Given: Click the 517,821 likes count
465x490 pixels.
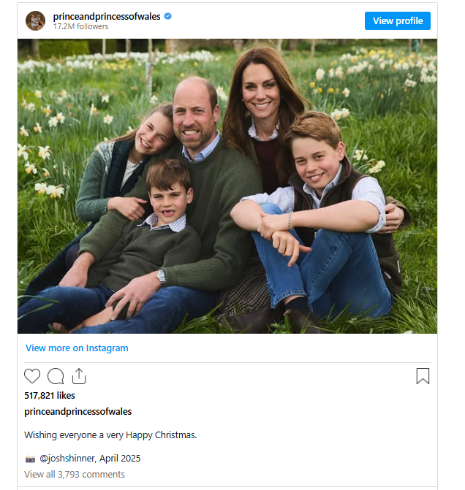Looking at the screenshot, I should [50, 396].
